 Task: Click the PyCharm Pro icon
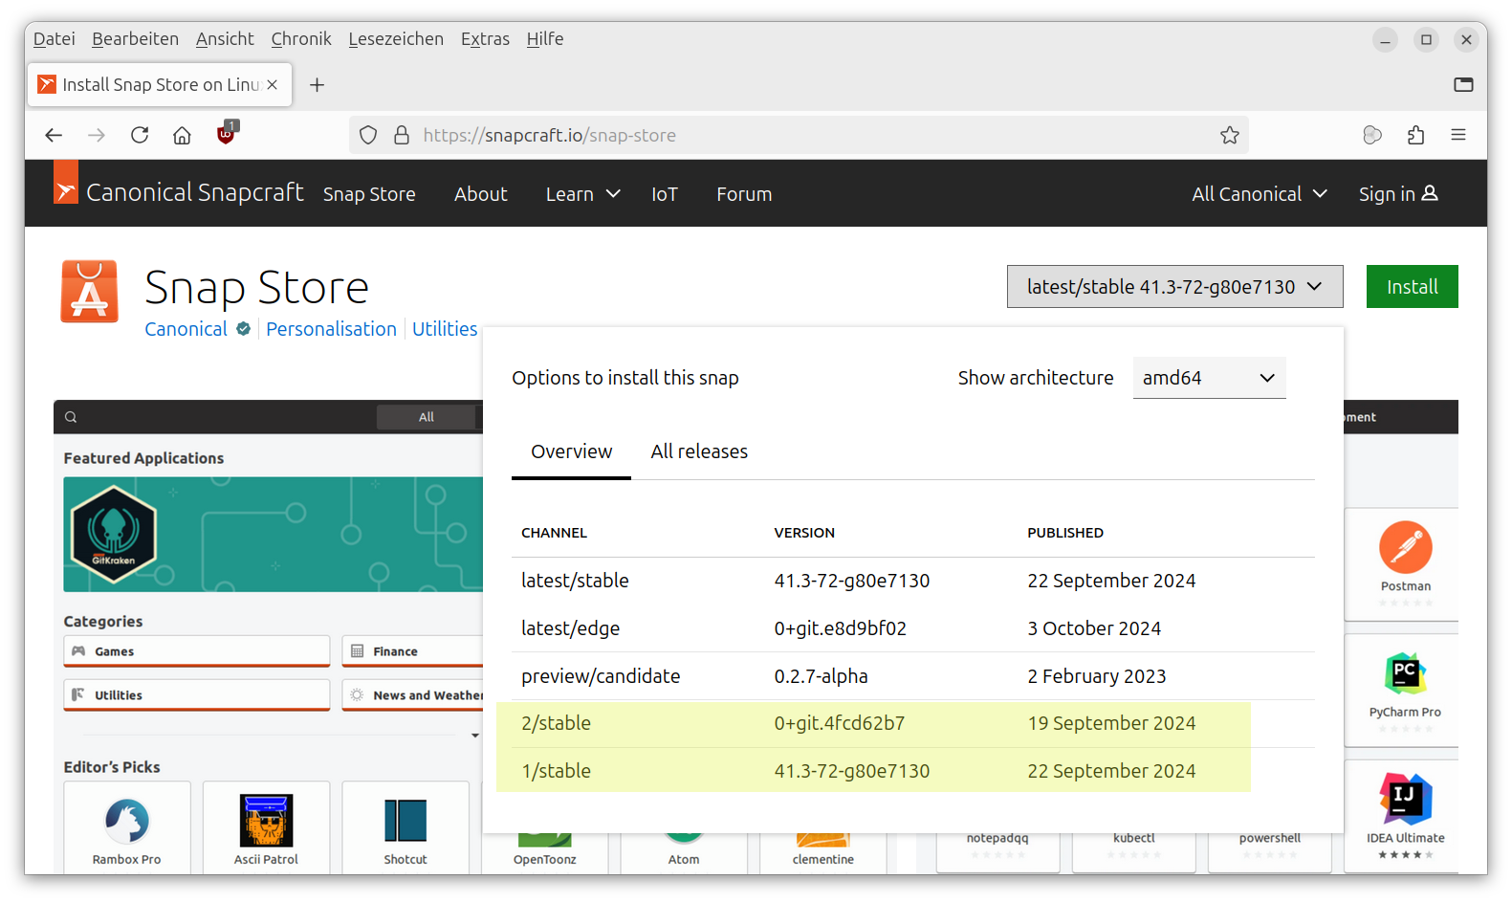click(x=1405, y=673)
